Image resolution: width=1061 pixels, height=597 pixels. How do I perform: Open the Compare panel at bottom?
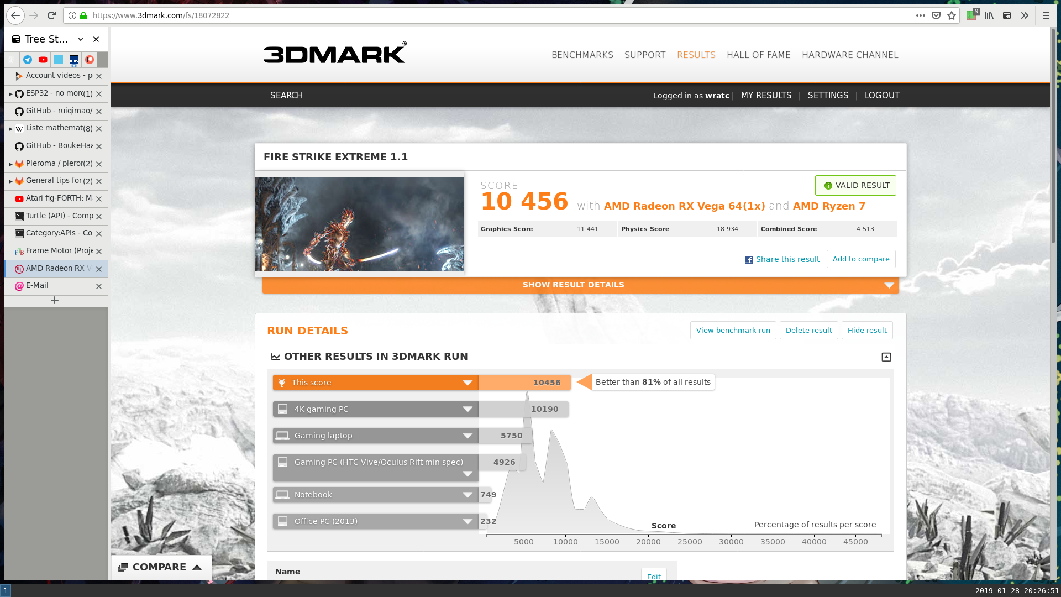(x=160, y=567)
